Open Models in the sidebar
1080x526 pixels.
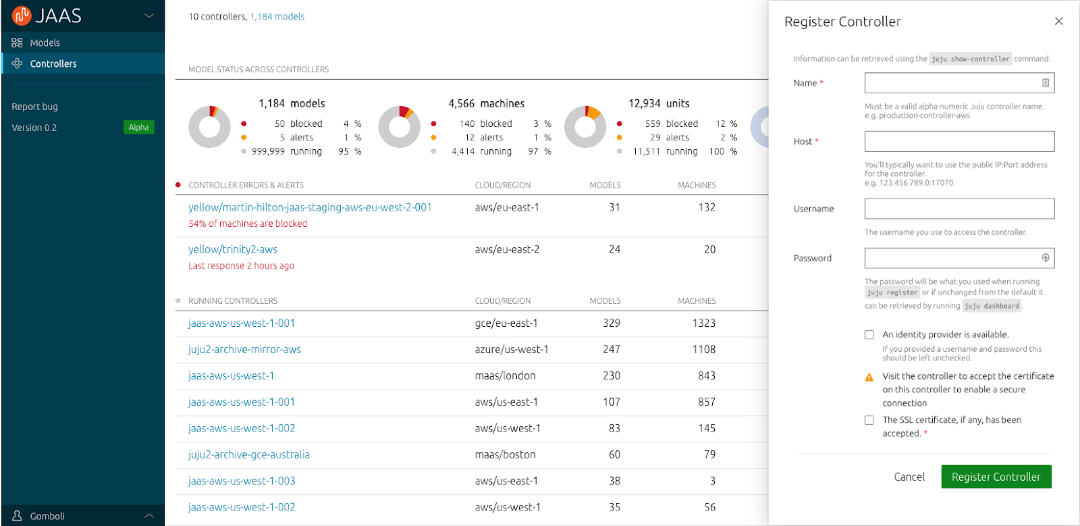[83, 43]
